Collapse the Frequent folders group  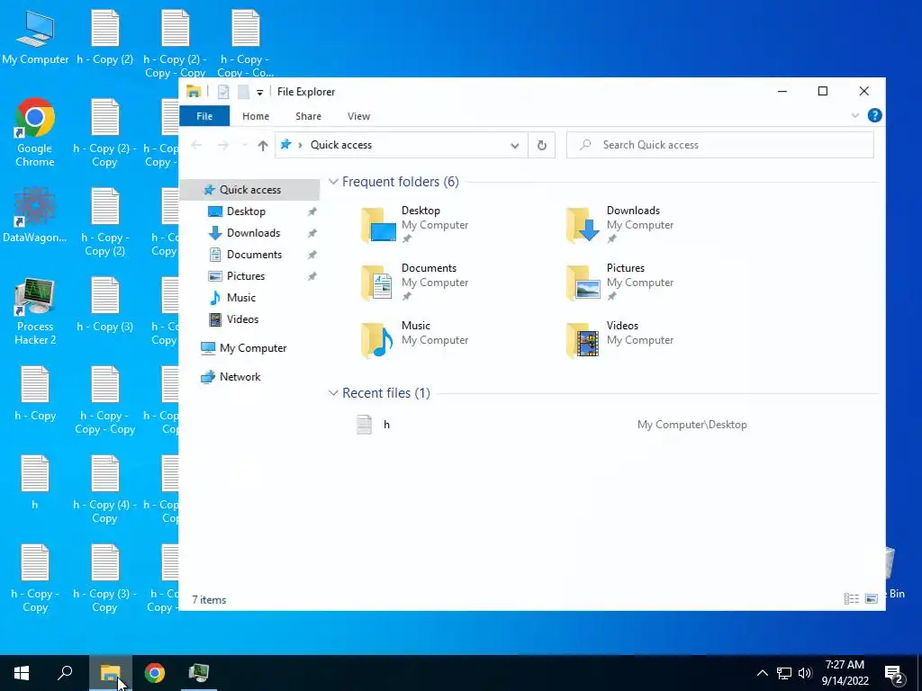coord(333,182)
